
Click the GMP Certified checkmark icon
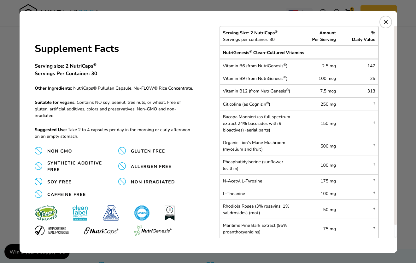coord(40,231)
